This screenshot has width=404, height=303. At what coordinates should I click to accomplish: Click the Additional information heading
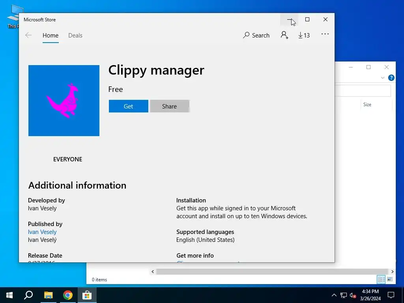(77, 185)
